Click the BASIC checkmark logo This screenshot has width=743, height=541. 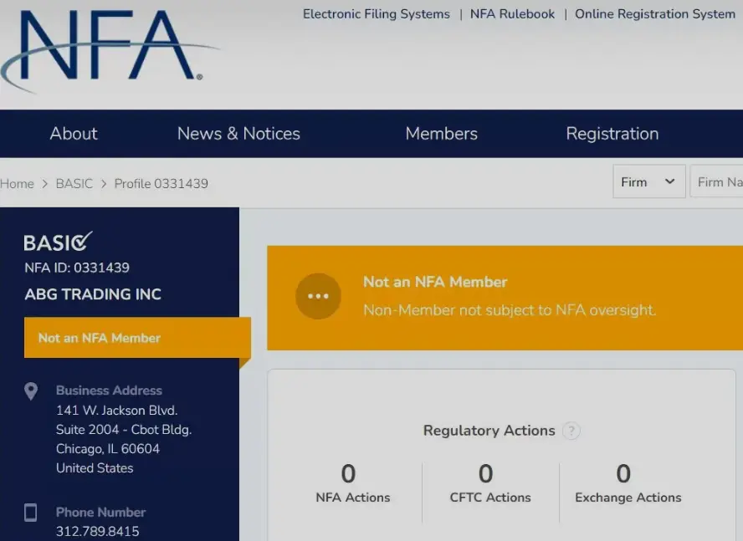58,242
